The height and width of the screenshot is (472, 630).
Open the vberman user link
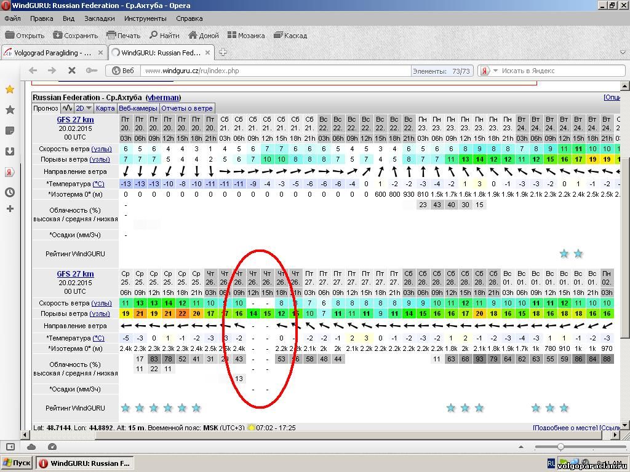(163, 98)
